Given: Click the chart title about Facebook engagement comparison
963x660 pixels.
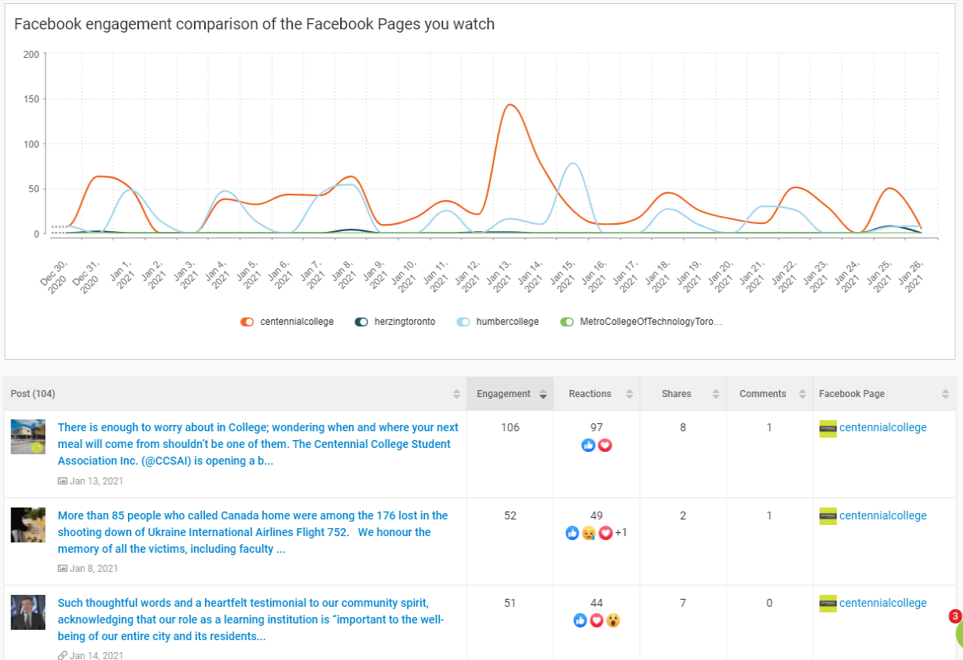Looking at the screenshot, I should click(x=254, y=25).
